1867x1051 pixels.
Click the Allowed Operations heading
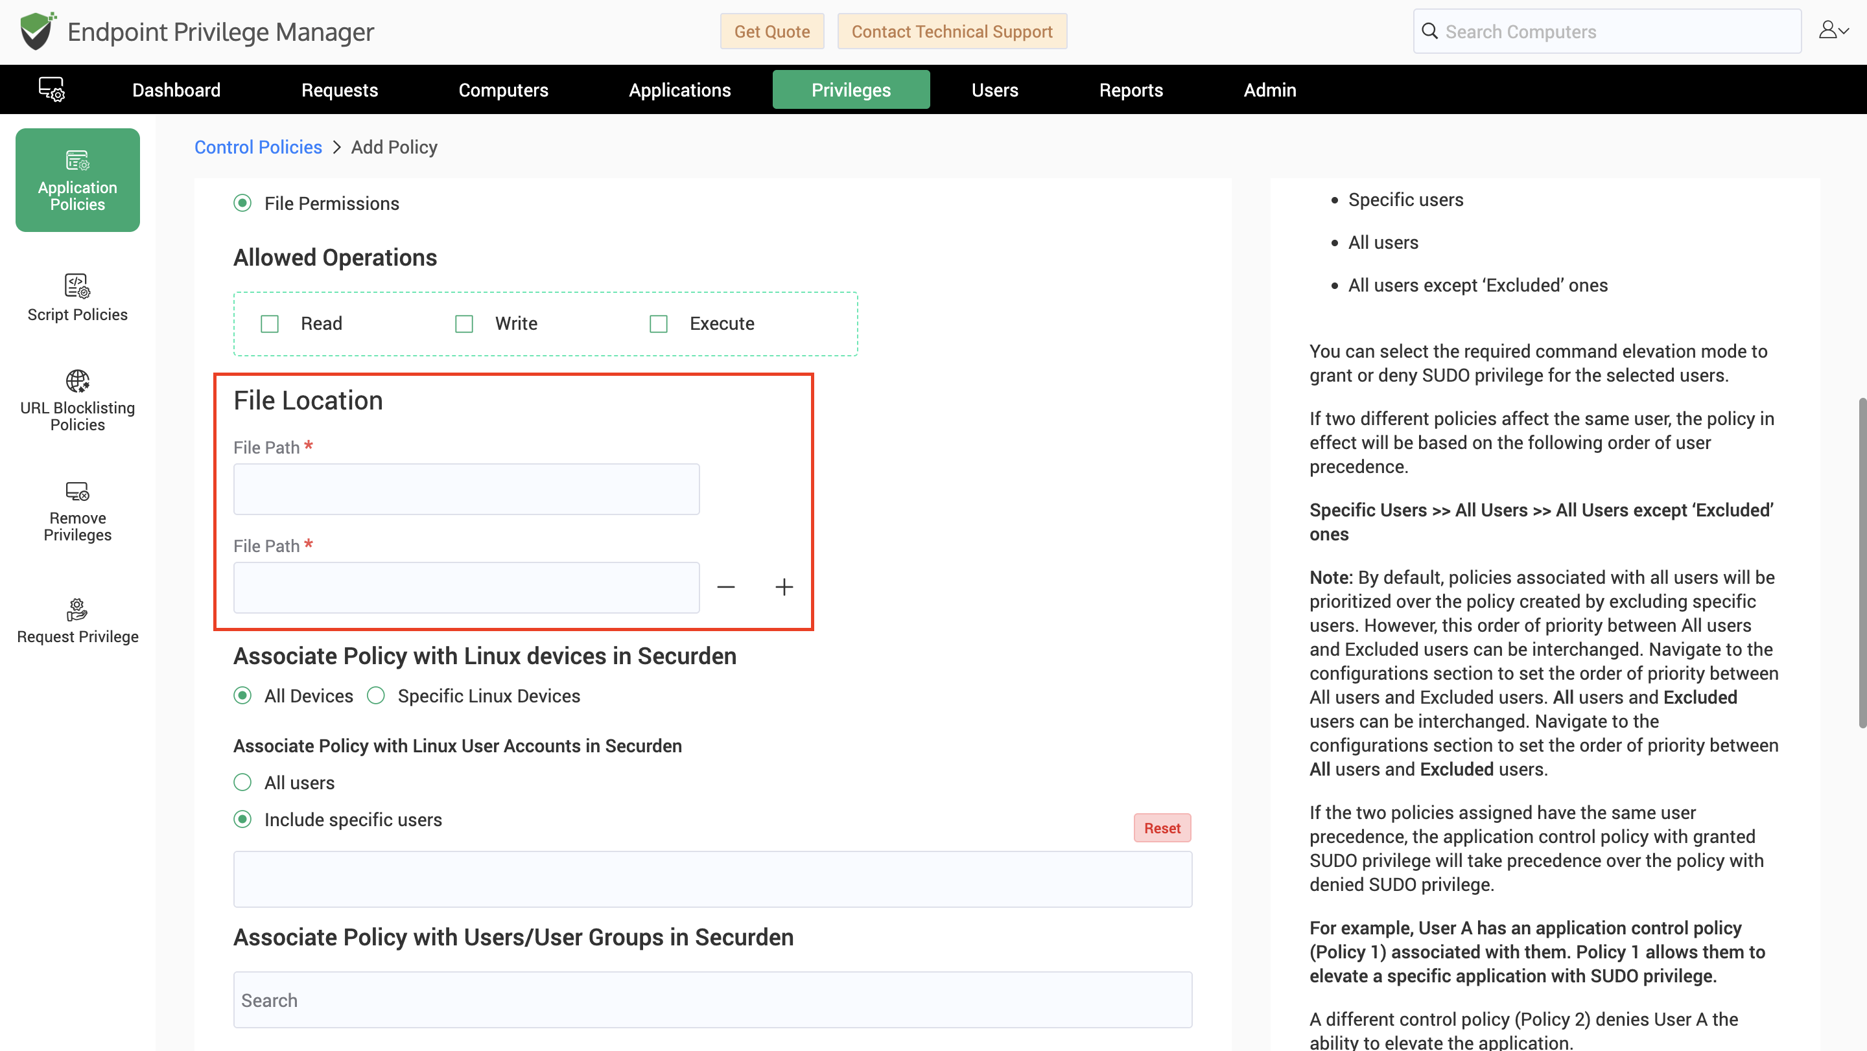(335, 258)
